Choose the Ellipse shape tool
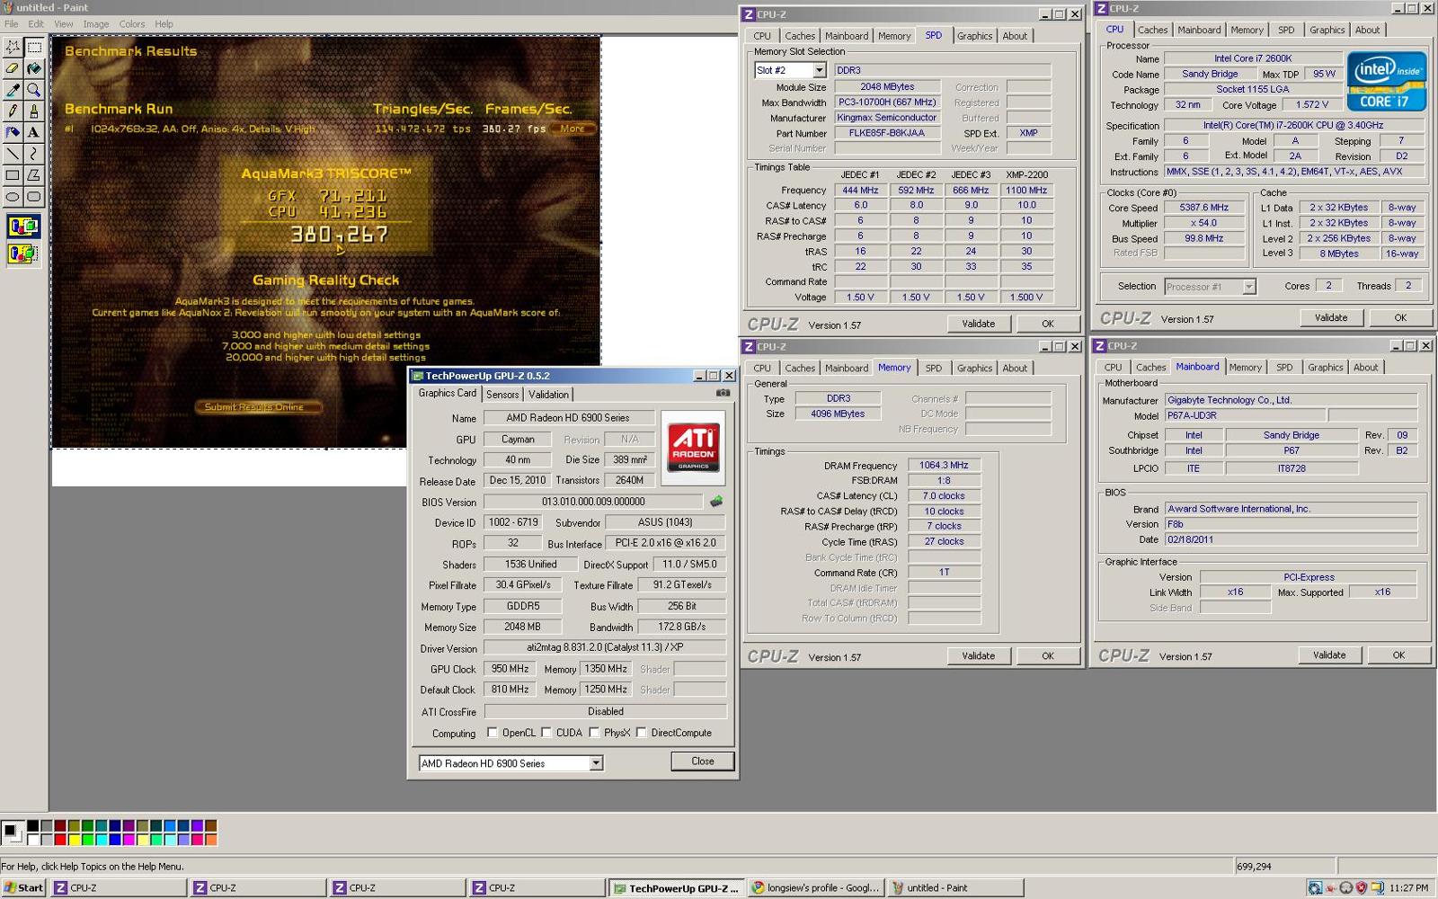This screenshot has height=899, width=1438. tap(13, 196)
